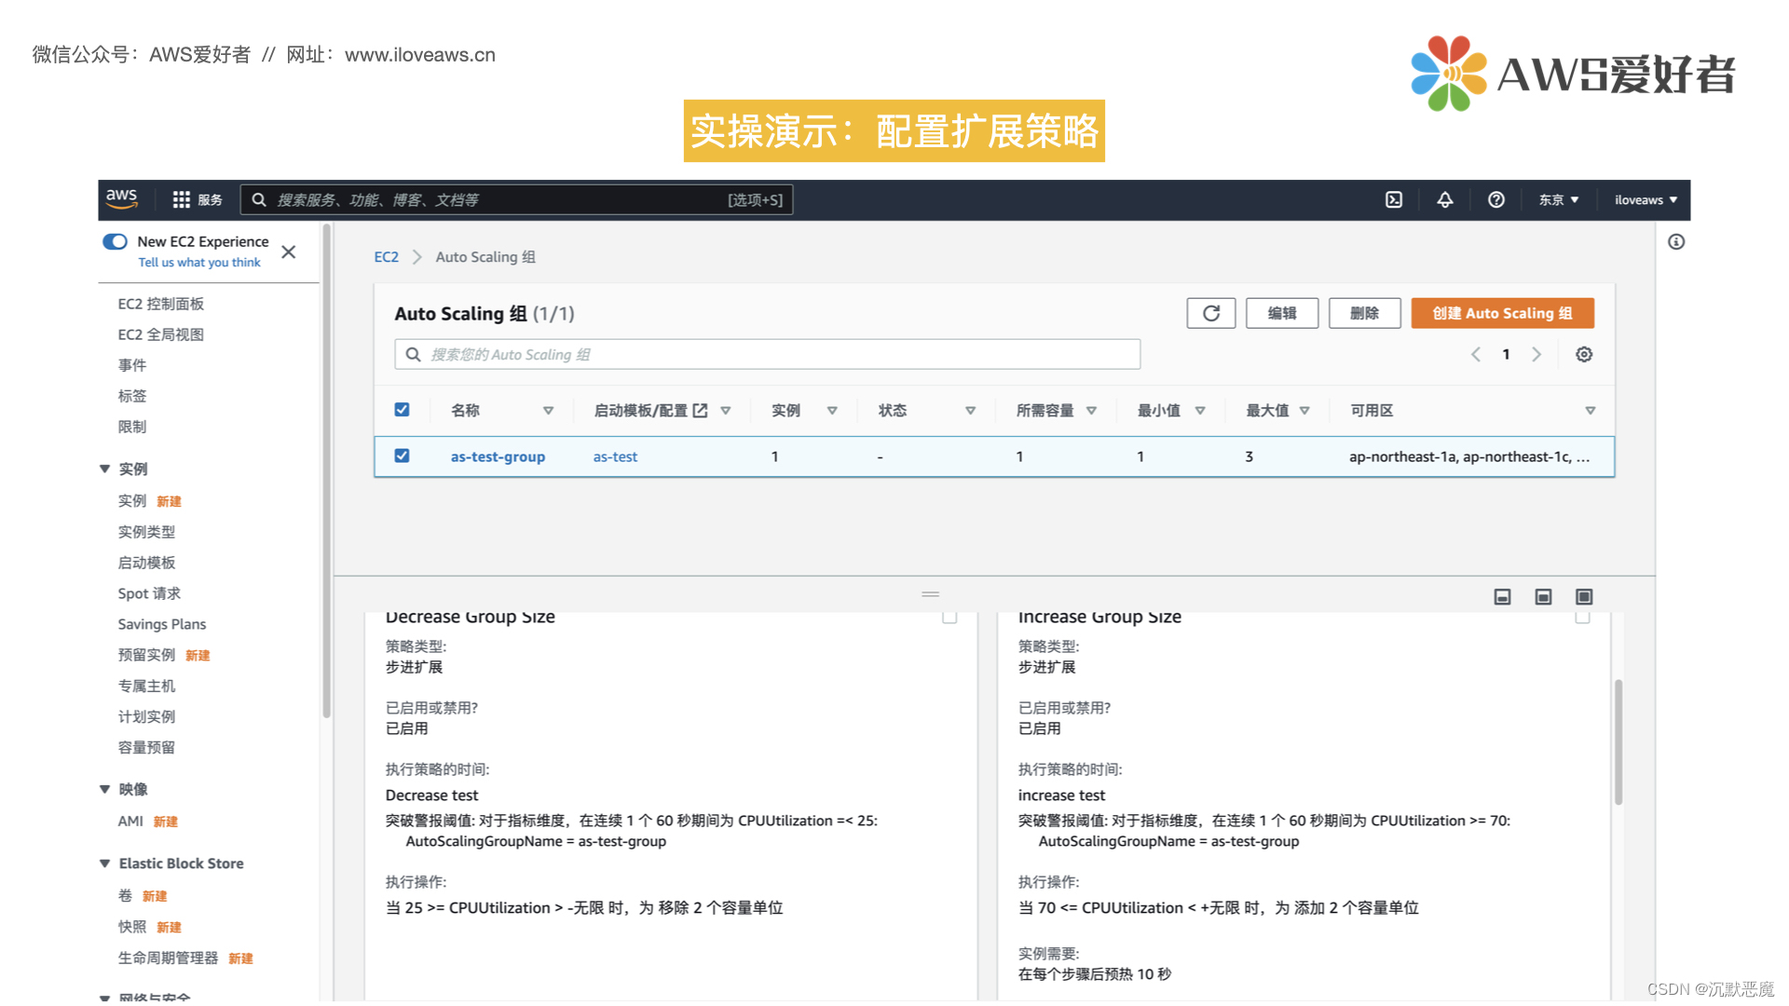Open 启动模板 in sidebar
This screenshot has height=1006, width=1789.
(146, 563)
